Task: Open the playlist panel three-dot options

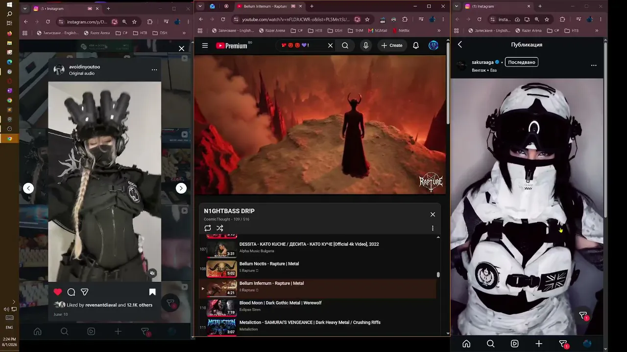Action: point(433,228)
